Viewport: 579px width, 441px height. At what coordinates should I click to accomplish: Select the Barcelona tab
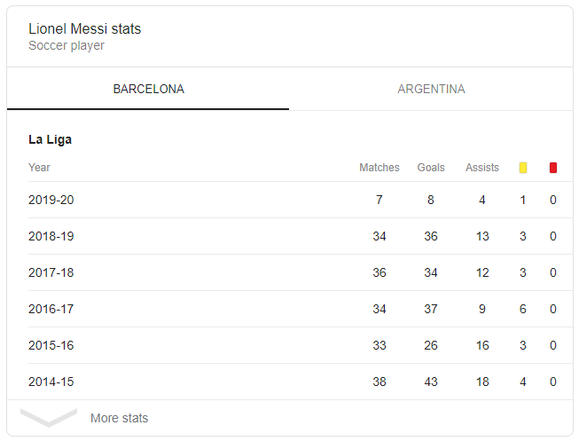pyautogui.click(x=148, y=90)
